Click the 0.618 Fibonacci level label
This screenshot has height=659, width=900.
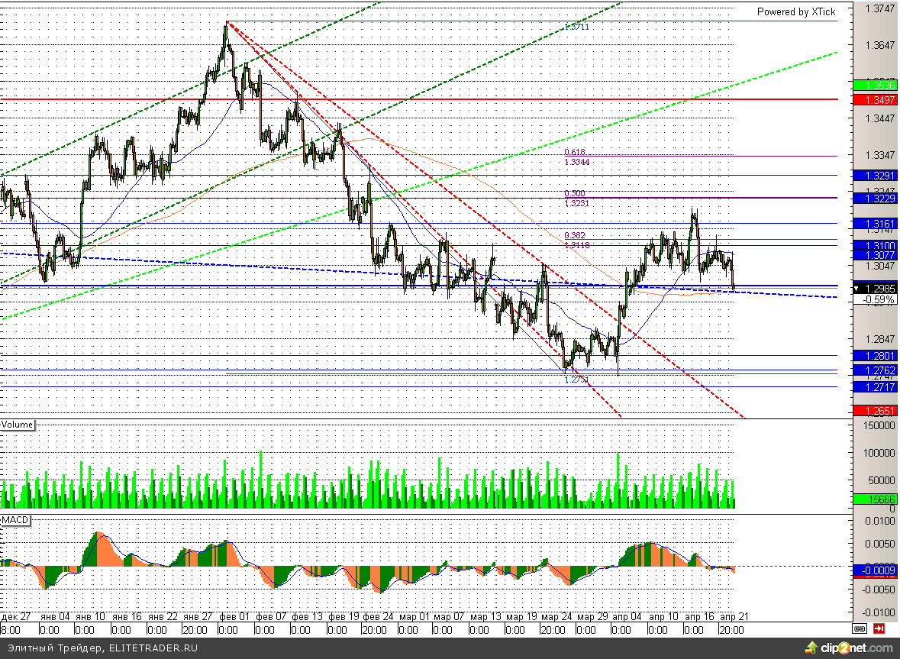pos(575,152)
